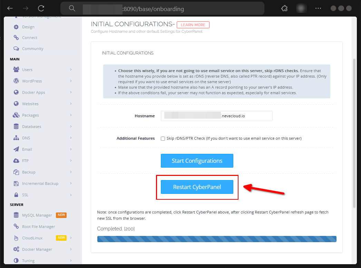Click the Backup copy icon
Screen dimensions: 361x268
[x=16, y=172]
